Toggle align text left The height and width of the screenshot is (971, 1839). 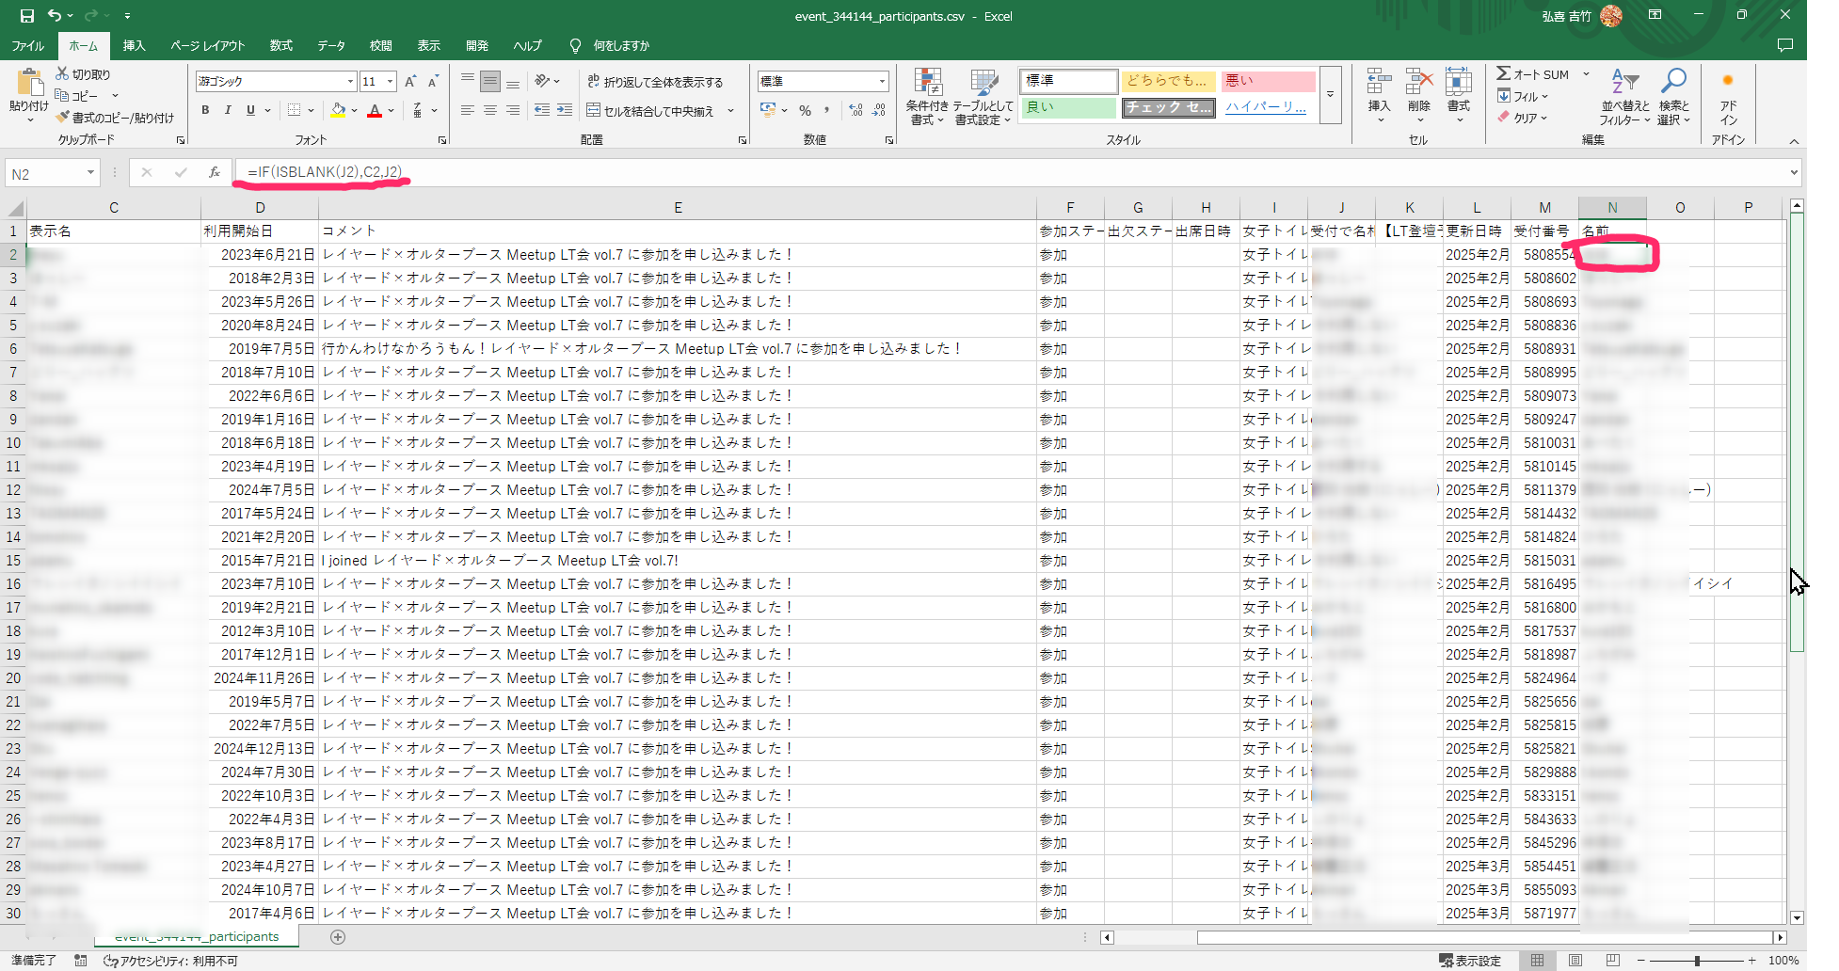tap(468, 110)
